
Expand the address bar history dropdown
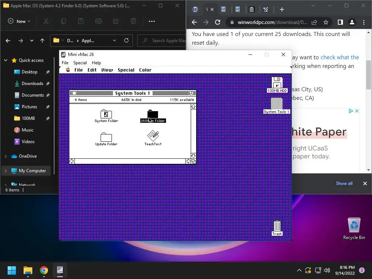[x=114, y=40]
